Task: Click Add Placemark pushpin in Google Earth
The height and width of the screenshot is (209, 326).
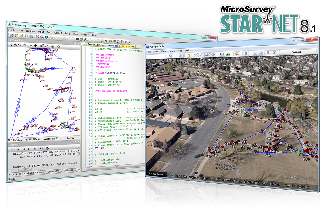Action: (190, 55)
